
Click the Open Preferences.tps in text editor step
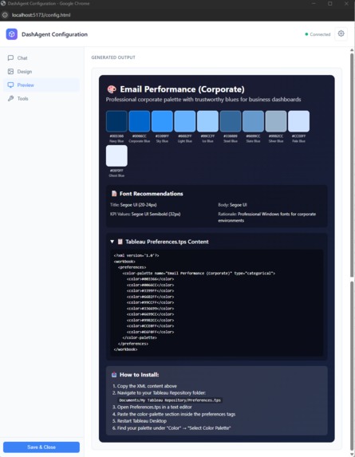[152, 407]
